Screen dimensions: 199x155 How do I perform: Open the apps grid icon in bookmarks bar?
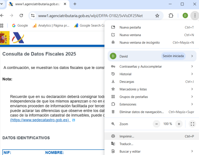click(2, 26)
